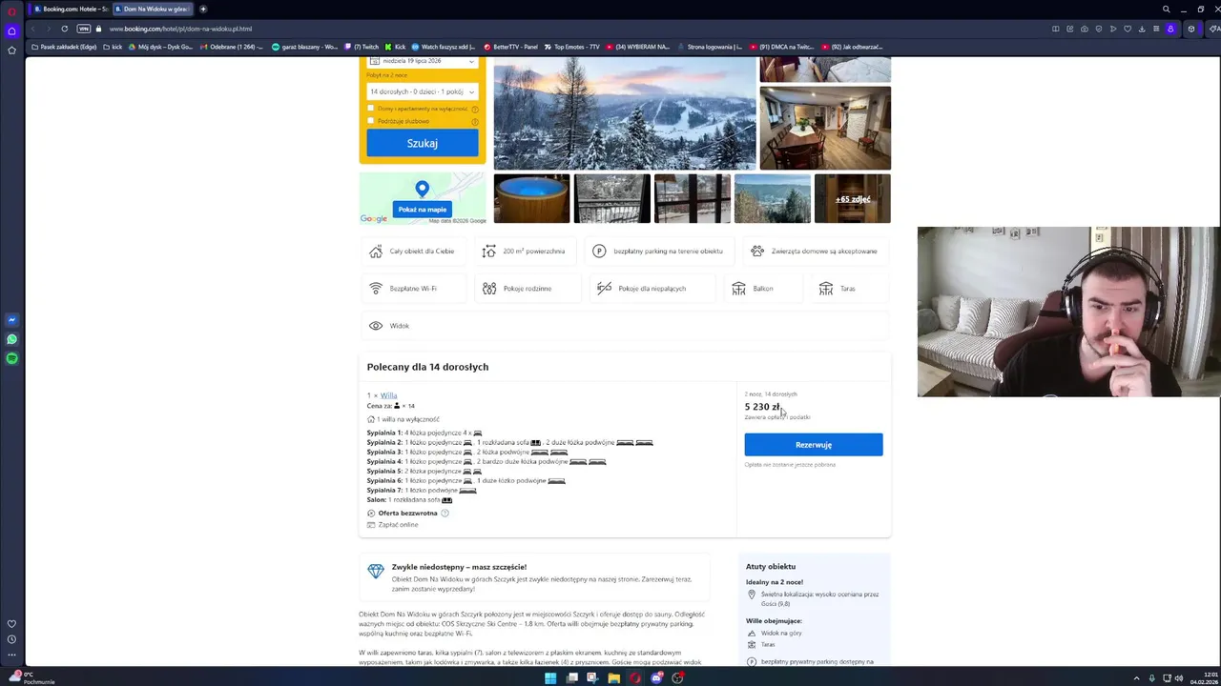Open the hot tub thumbnail photo

pyautogui.click(x=531, y=198)
